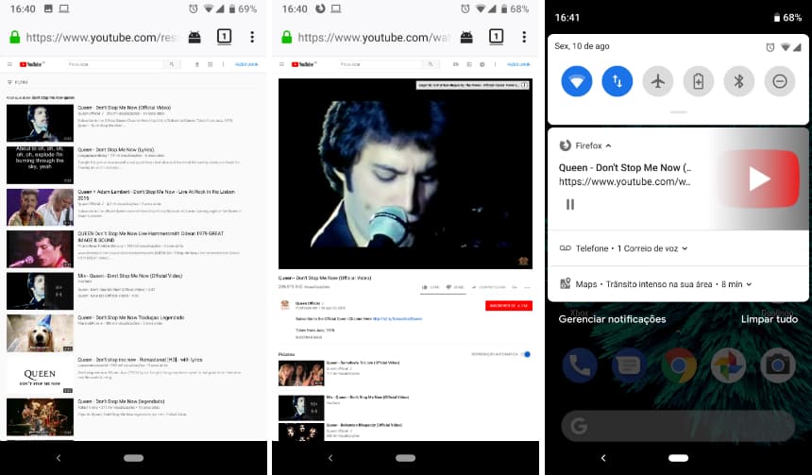Image resolution: width=812 pixels, height=475 pixels.
Task: Click the share button under the video
Action: [x=488, y=287]
